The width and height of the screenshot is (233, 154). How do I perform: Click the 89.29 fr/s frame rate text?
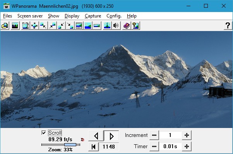60,140
